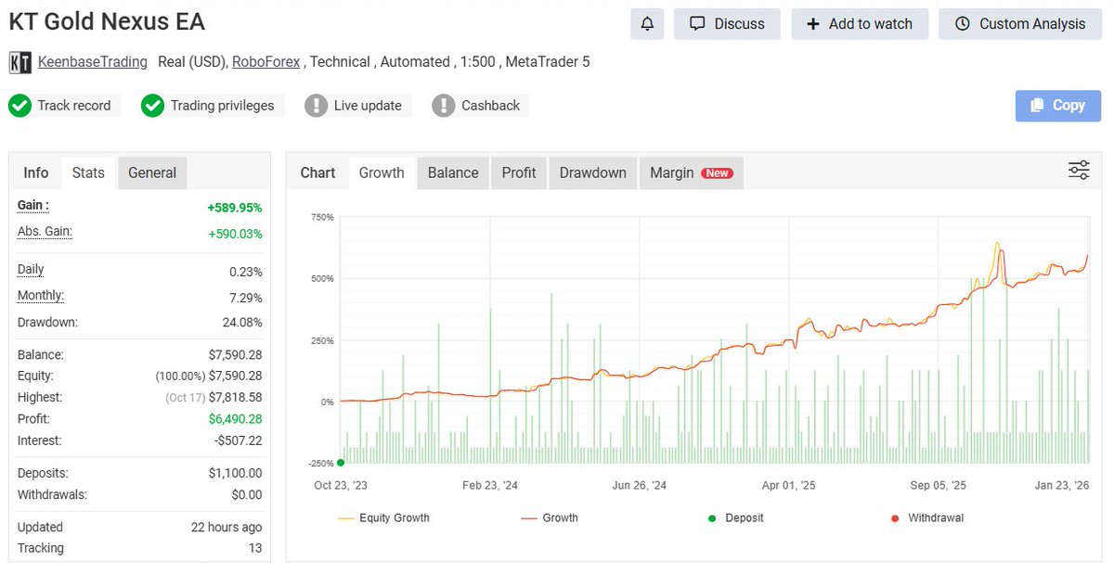Click the green deposit dot on chart
1114x574 pixels.
tap(341, 463)
